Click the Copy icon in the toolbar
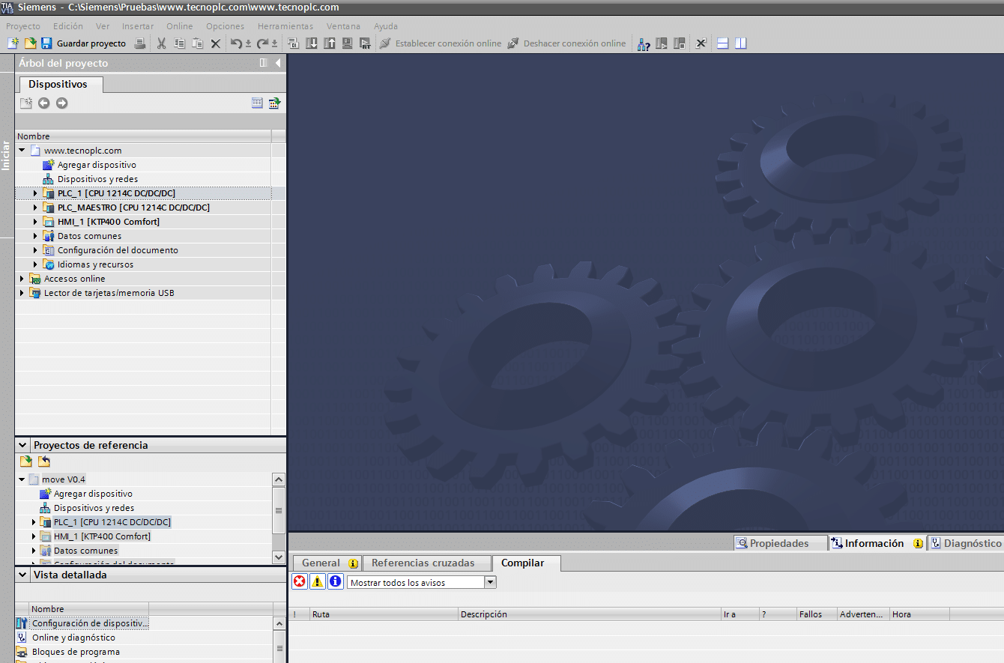 tap(180, 43)
